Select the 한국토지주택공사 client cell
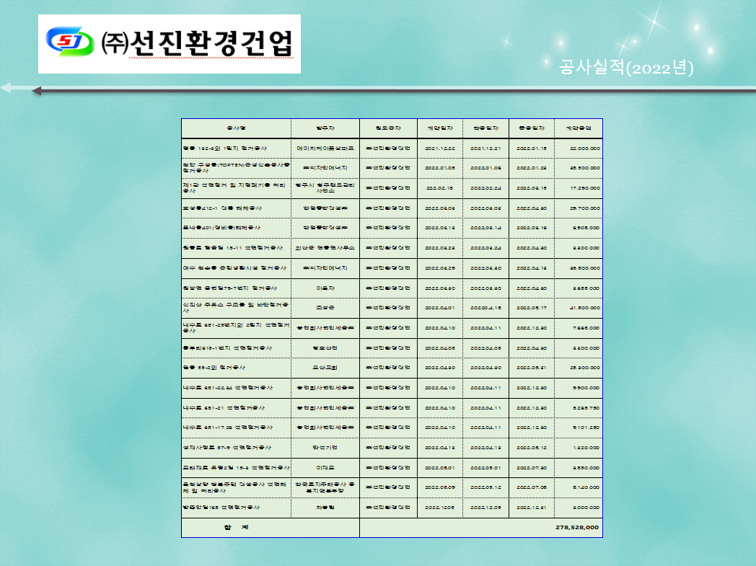 [325, 487]
